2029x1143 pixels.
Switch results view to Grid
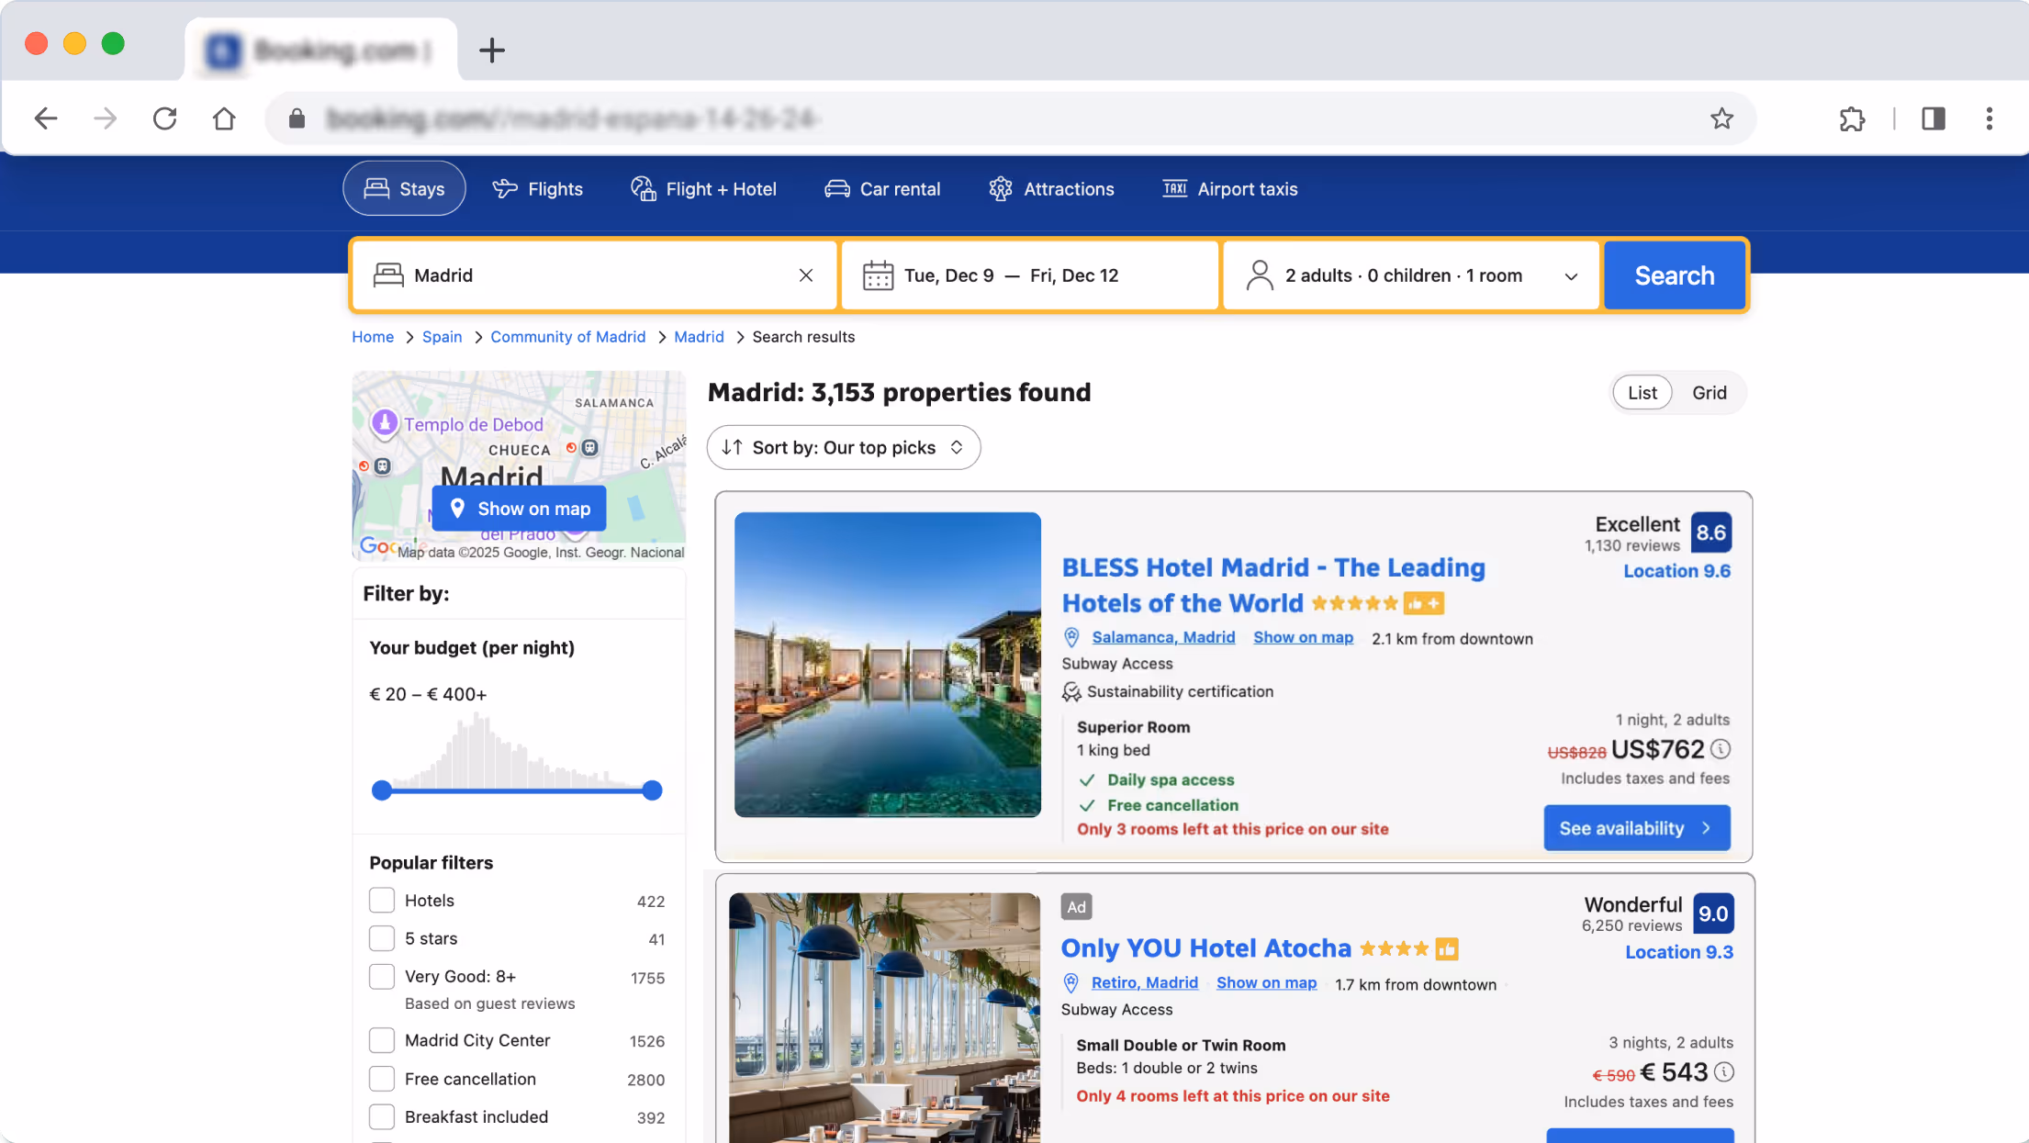[x=1709, y=392]
